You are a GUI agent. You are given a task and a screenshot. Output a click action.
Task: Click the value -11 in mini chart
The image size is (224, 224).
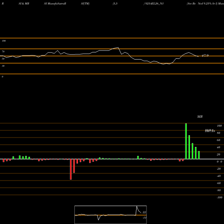(x=144, y=218)
